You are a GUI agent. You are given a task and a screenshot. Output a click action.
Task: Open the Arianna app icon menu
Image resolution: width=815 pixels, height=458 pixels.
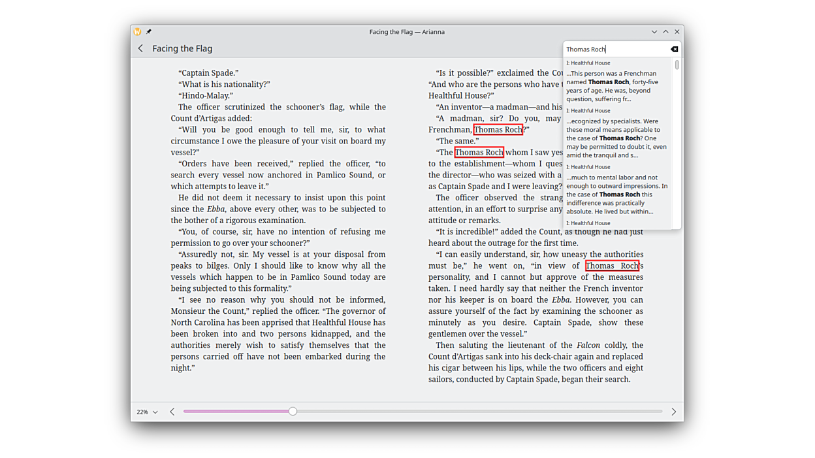point(137,31)
